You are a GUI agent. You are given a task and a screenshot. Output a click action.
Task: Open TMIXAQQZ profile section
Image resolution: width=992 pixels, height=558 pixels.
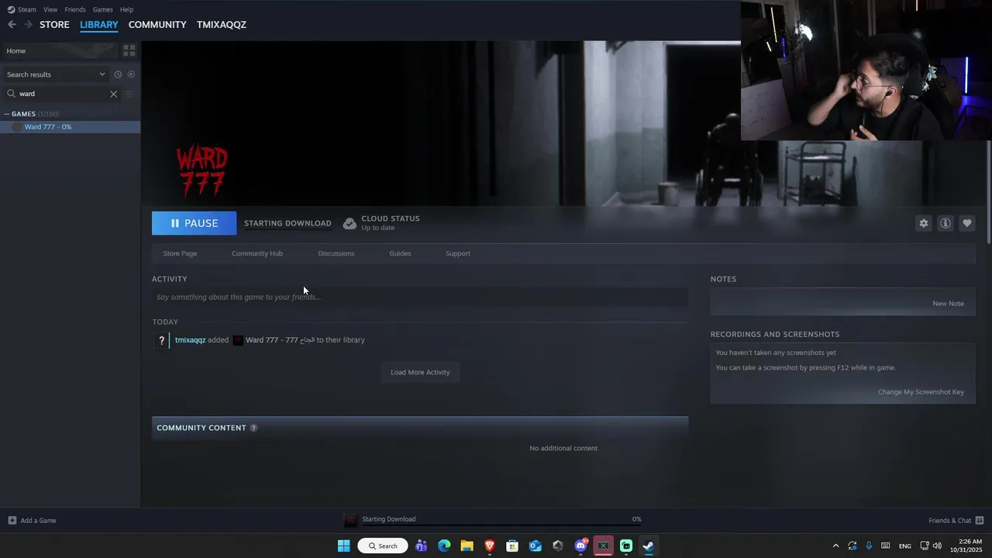tap(222, 25)
